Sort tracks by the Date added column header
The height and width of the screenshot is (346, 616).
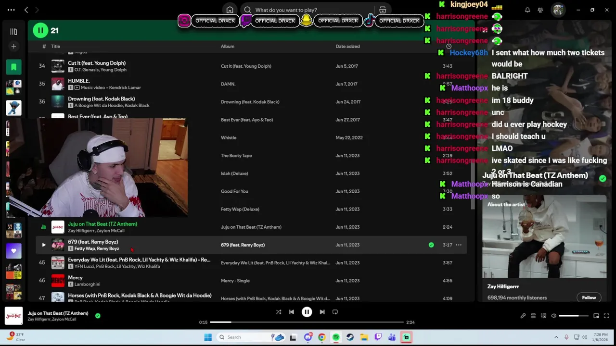click(x=347, y=47)
